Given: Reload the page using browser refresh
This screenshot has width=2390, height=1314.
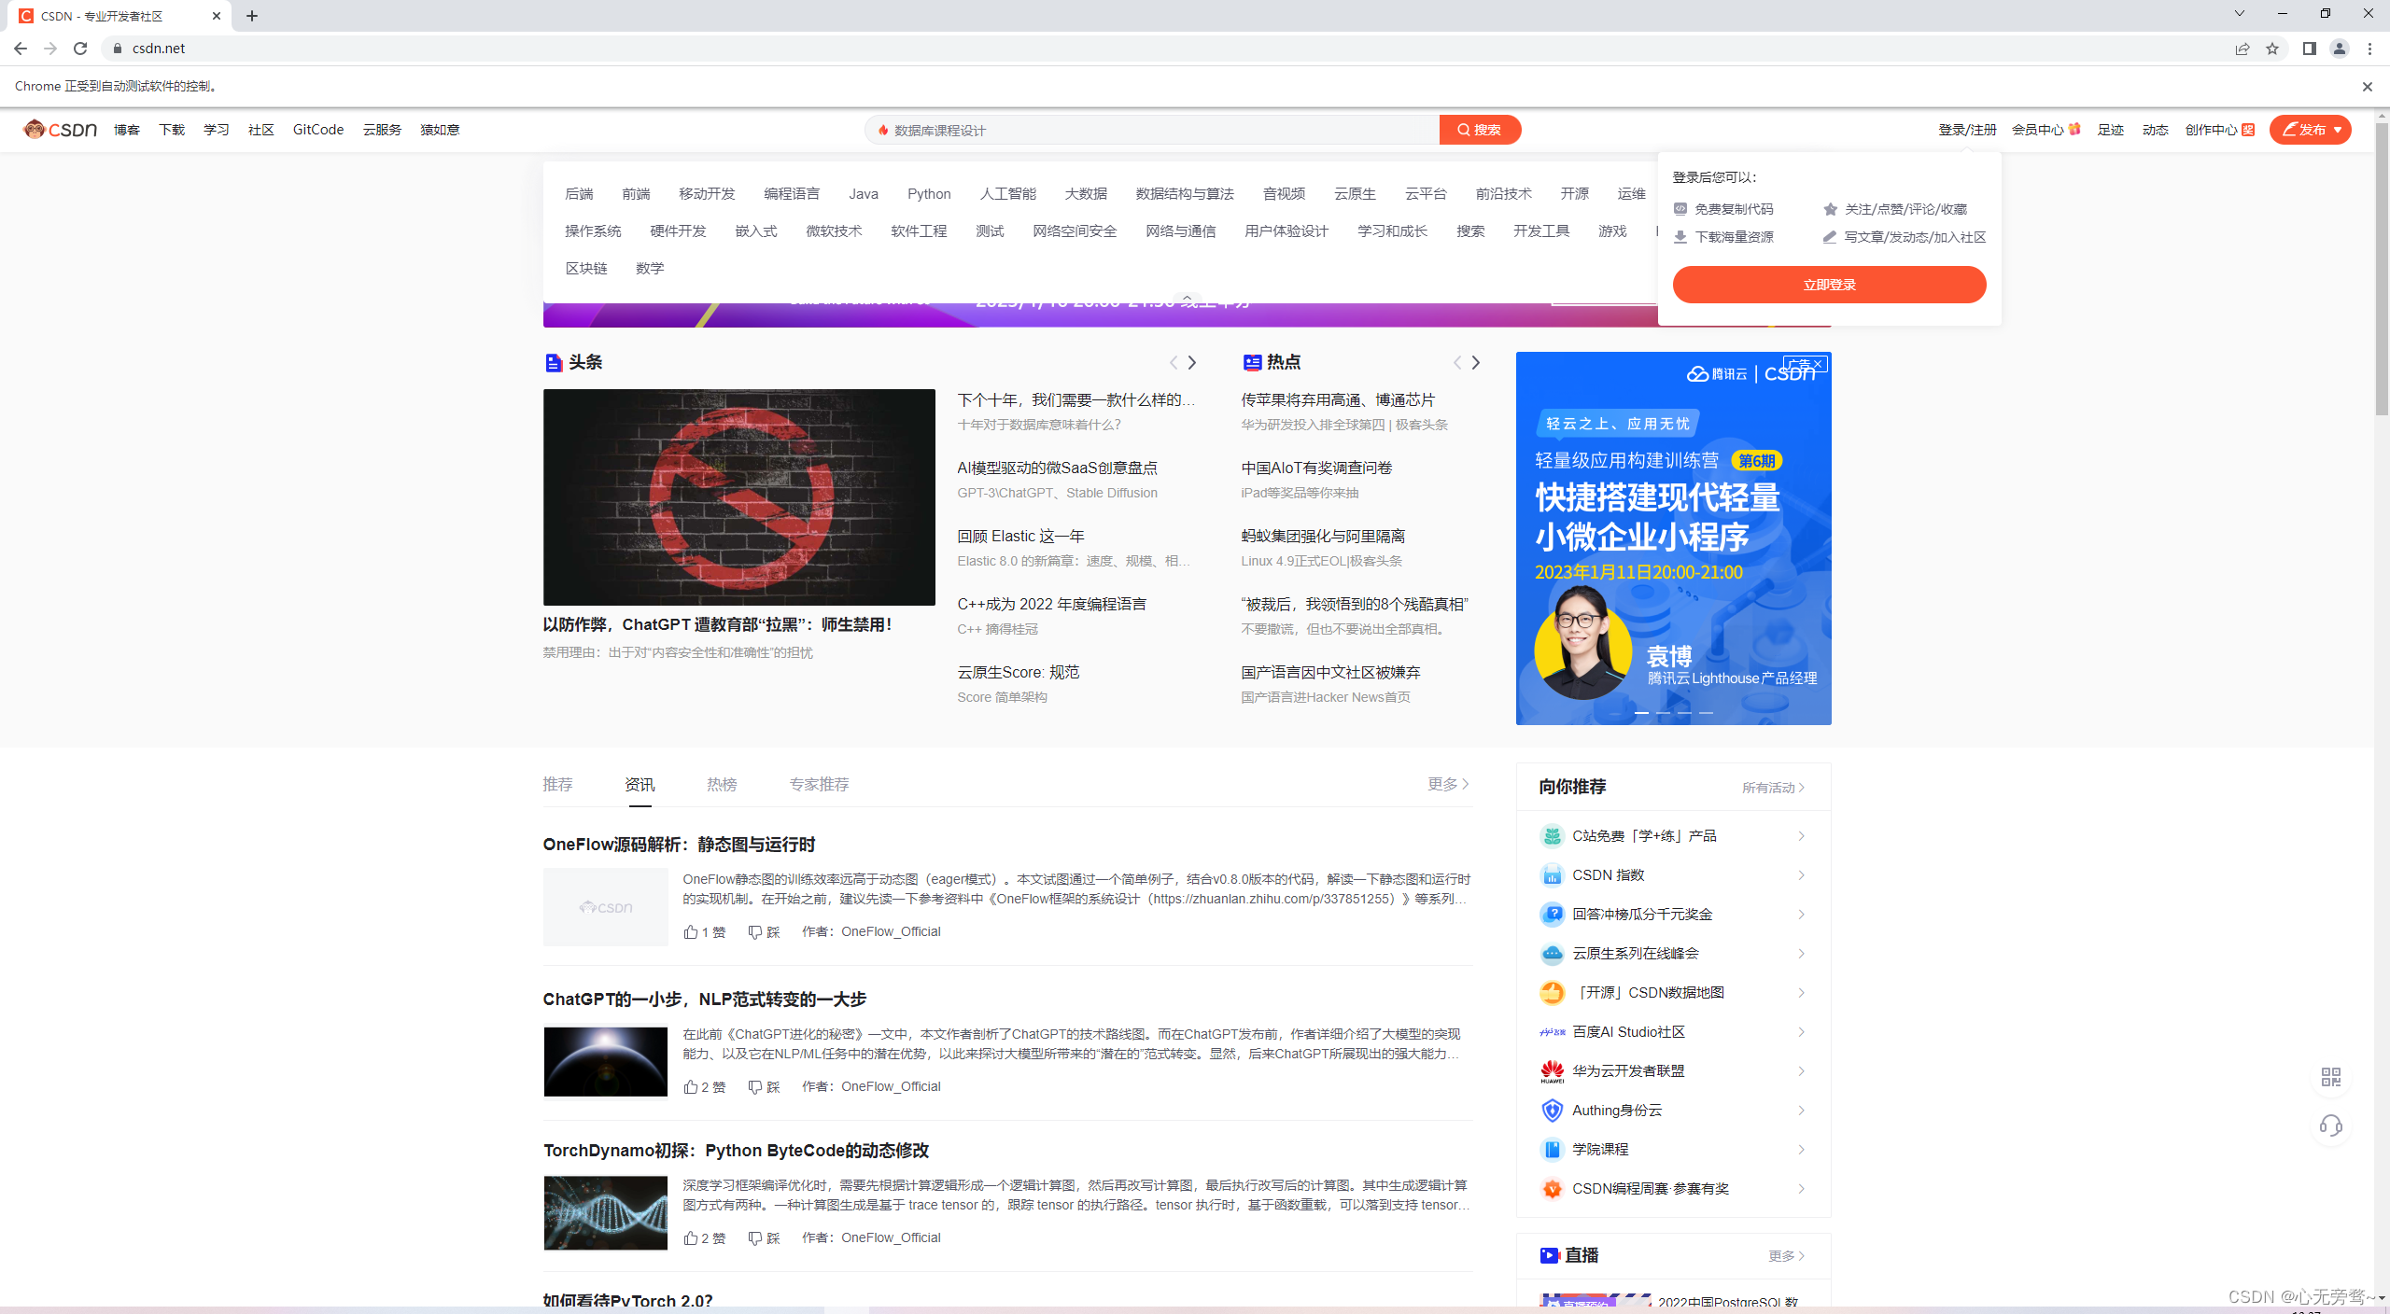Looking at the screenshot, I should [80, 49].
